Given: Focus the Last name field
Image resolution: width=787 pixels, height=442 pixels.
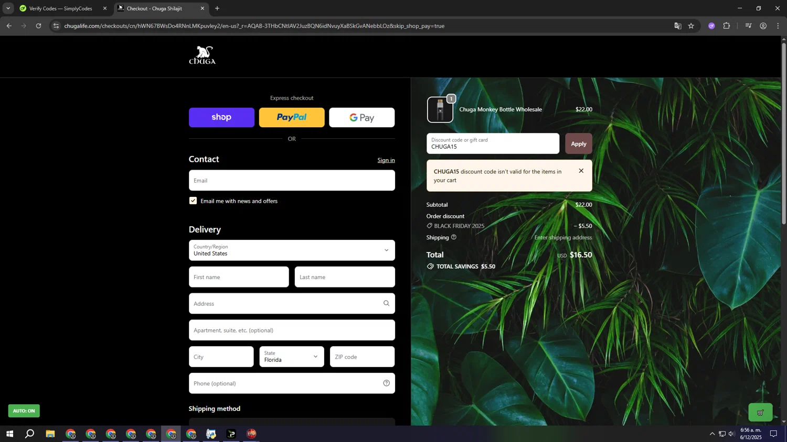Looking at the screenshot, I should 345,277.
